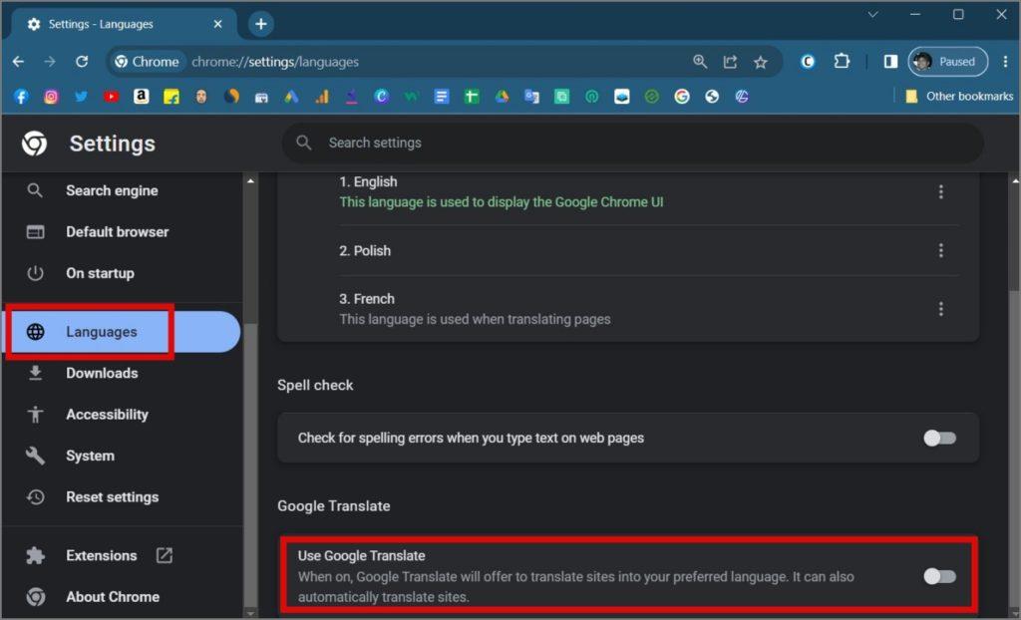Open the tab search dropdown arrow

[872, 14]
